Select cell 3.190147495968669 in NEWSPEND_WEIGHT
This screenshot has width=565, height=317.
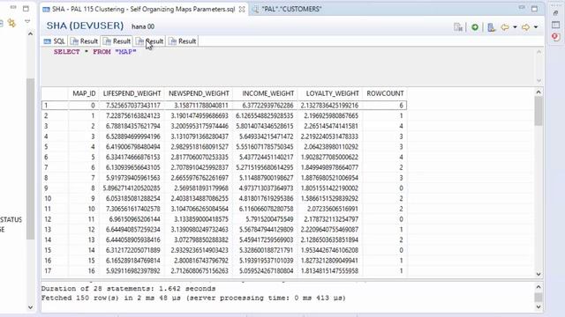(199, 115)
